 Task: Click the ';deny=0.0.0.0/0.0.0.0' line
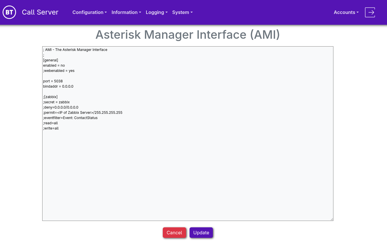(61, 107)
